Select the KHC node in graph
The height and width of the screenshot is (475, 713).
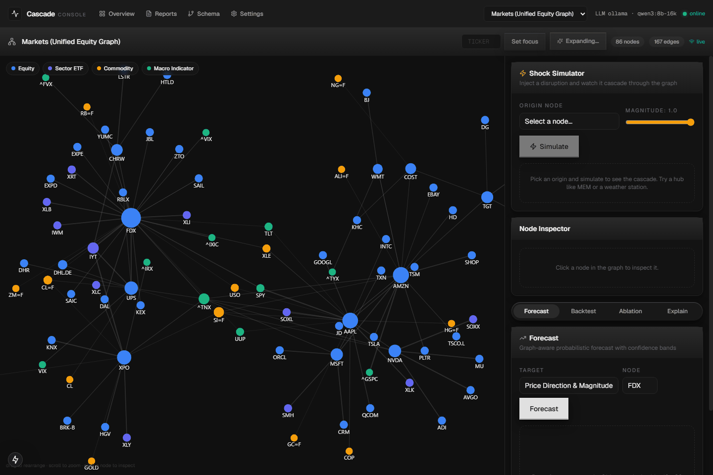pos(357,220)
